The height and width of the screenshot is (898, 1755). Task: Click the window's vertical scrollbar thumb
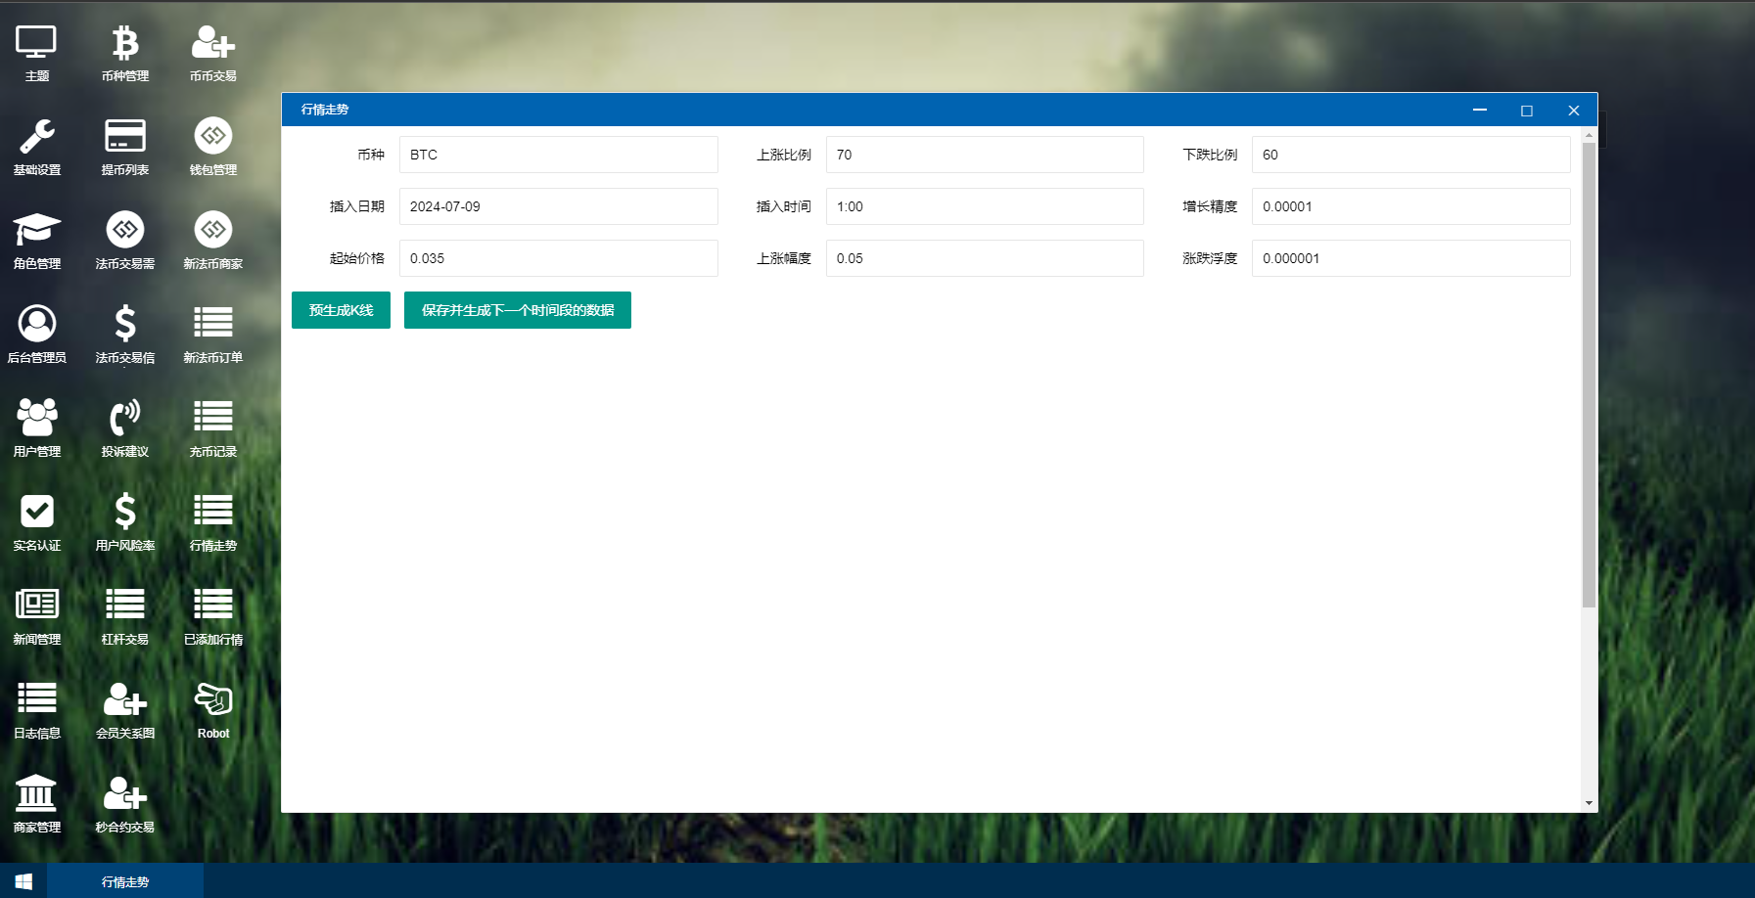pyautogui.click(x=1589, y=372)
